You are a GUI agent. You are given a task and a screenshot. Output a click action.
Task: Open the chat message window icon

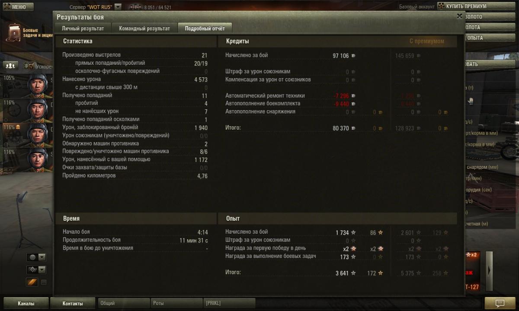(500, 303)
